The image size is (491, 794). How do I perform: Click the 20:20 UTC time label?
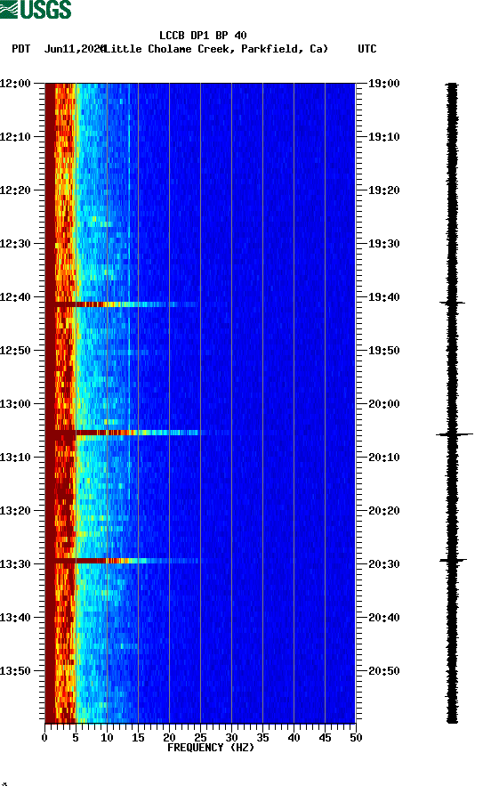pos(384,511)
